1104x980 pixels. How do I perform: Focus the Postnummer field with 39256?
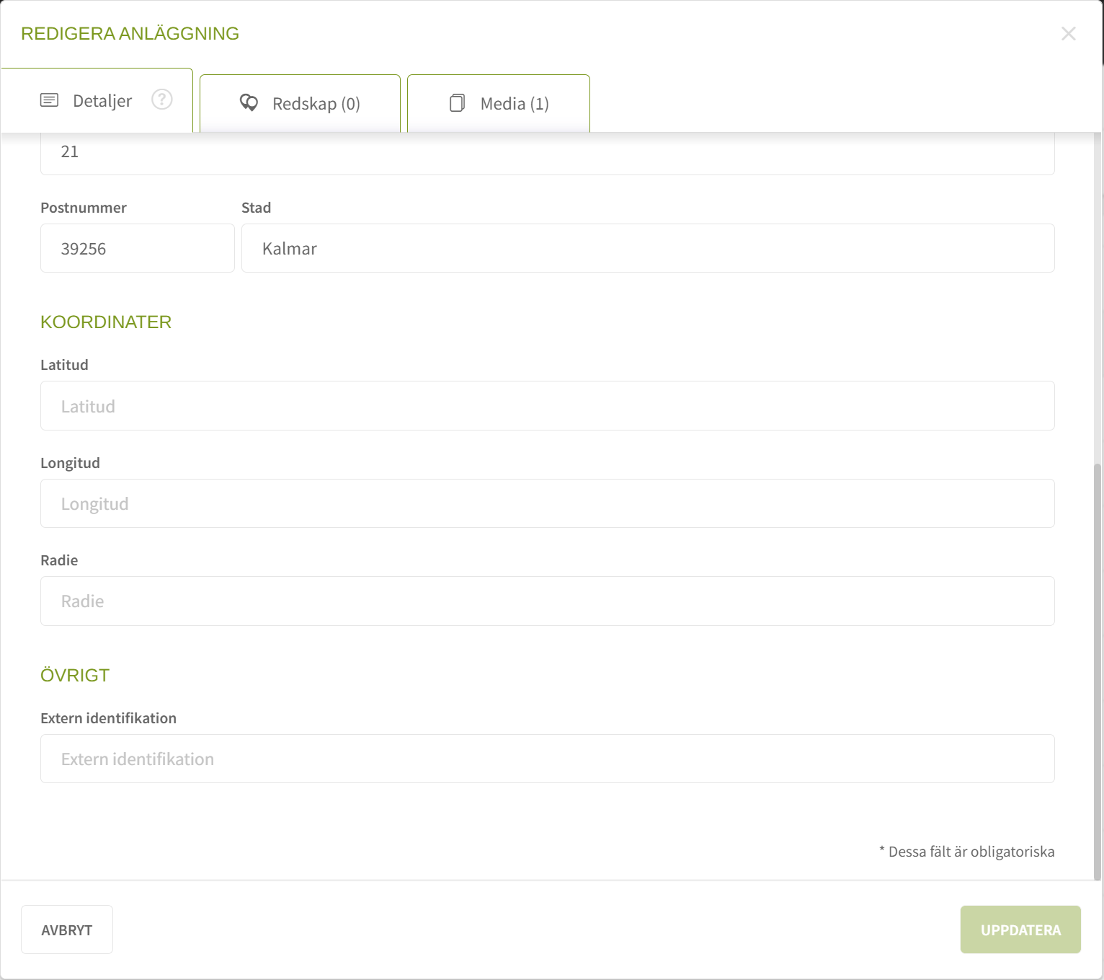[137, 249]
